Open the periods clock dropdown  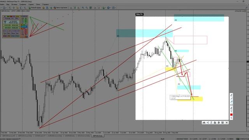click(109, 8)
